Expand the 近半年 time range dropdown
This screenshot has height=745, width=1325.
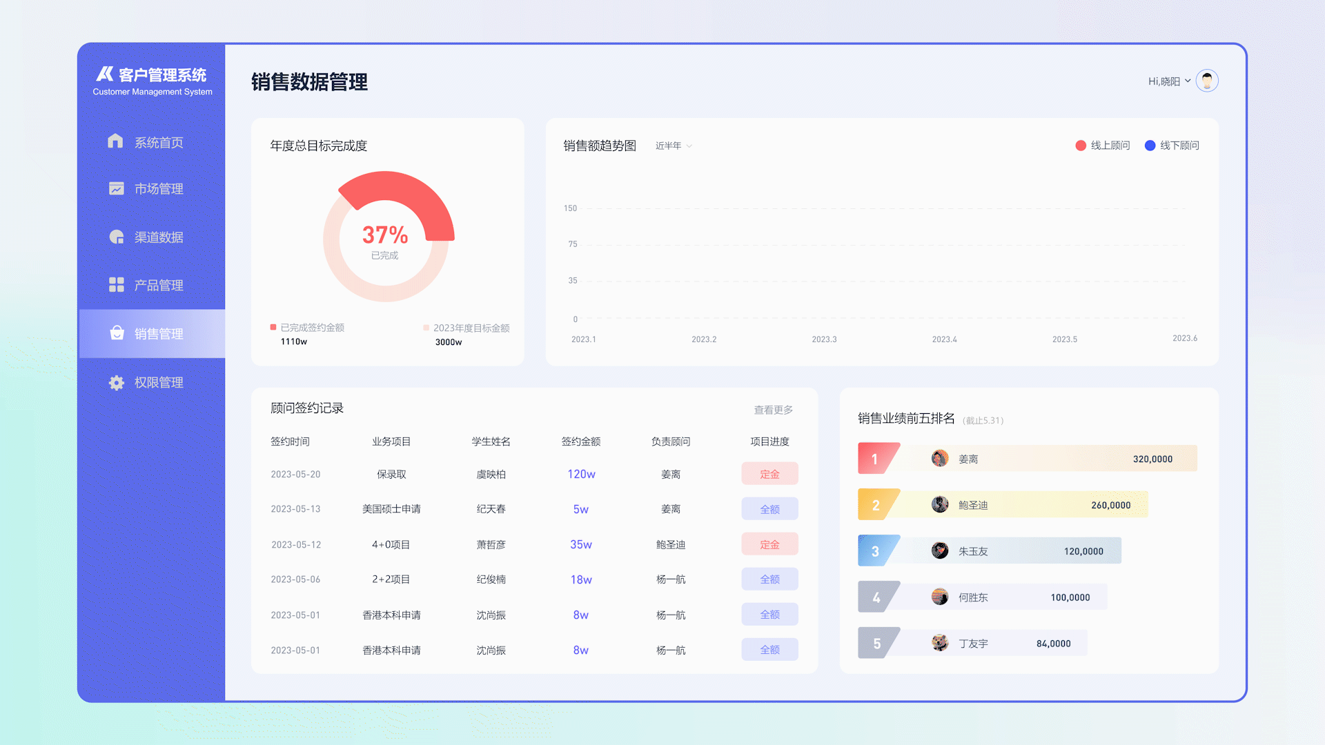click(x=673, y=146)
